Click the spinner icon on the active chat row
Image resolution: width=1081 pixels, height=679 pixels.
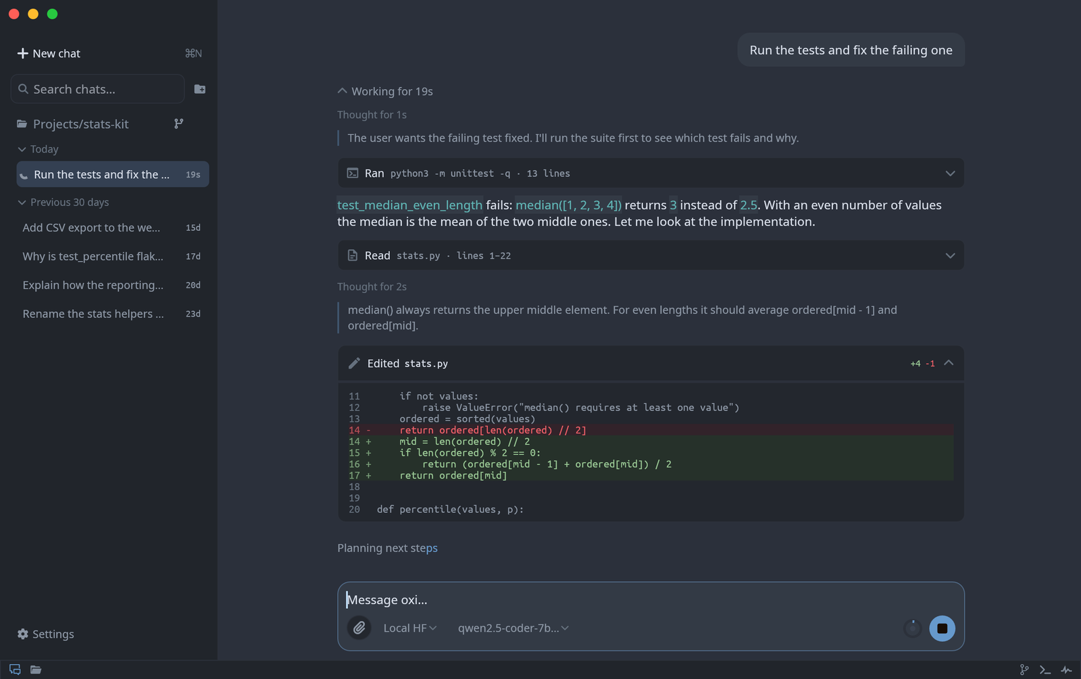[x=24, y=175]
